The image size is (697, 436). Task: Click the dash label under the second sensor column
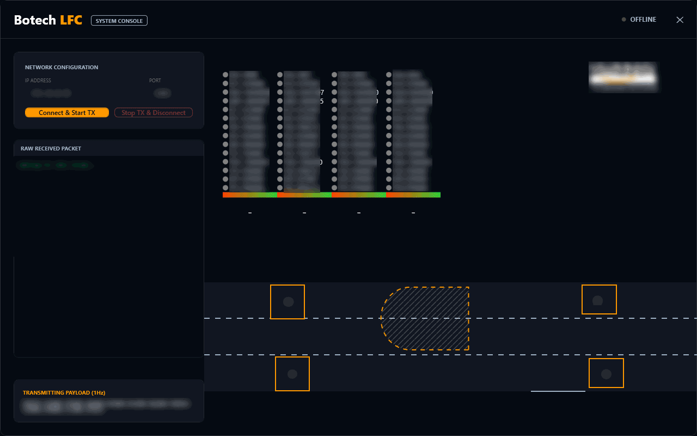304,212
